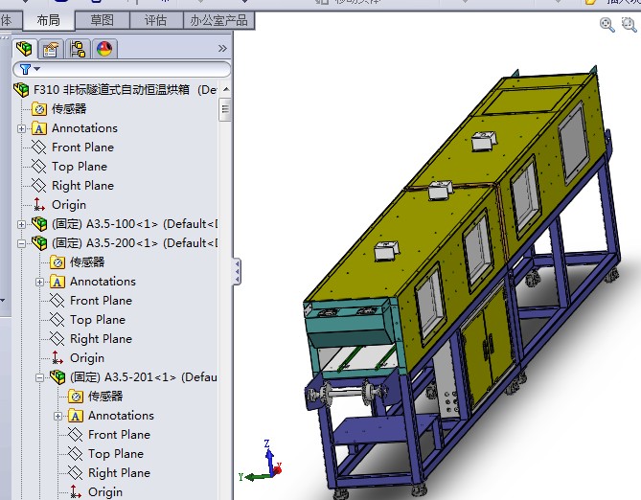
Task: Click the tree filter search field
Action: click(x=122, y=69)
